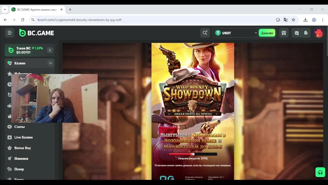Open Chrome three-dot menu
This screenshot has width=328, height=185.
tap(323, 20)
